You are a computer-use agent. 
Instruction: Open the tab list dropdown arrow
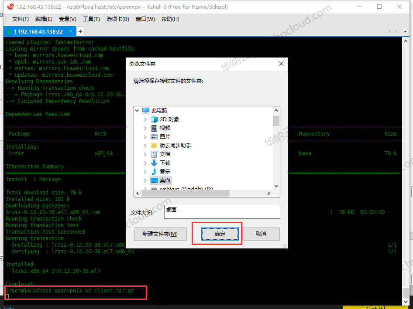click(x=405, y=31)
